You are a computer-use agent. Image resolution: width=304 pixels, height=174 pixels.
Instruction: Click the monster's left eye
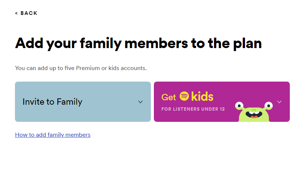(x=239, y=106)
